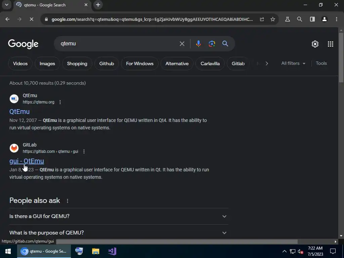Open Visual Studio from taskbar
The height and width of the screenshot is (258, 344).
[112, 251]
